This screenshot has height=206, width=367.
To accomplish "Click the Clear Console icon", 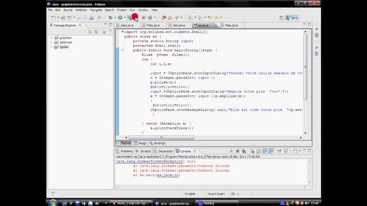I will 252,151.
